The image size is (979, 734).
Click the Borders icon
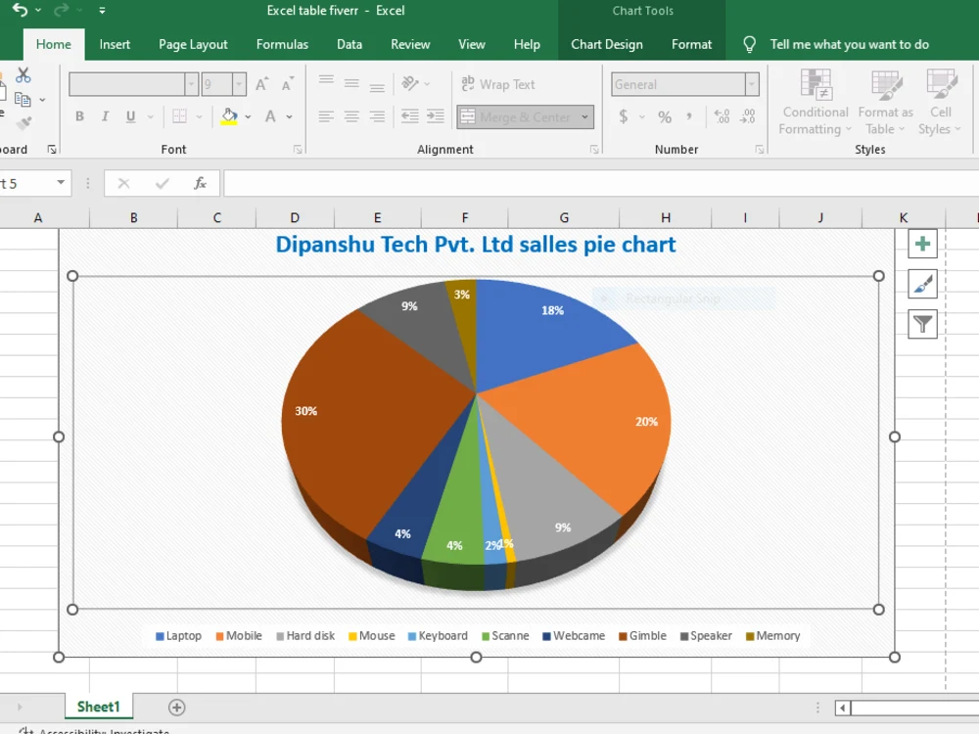tap(180, 116)
